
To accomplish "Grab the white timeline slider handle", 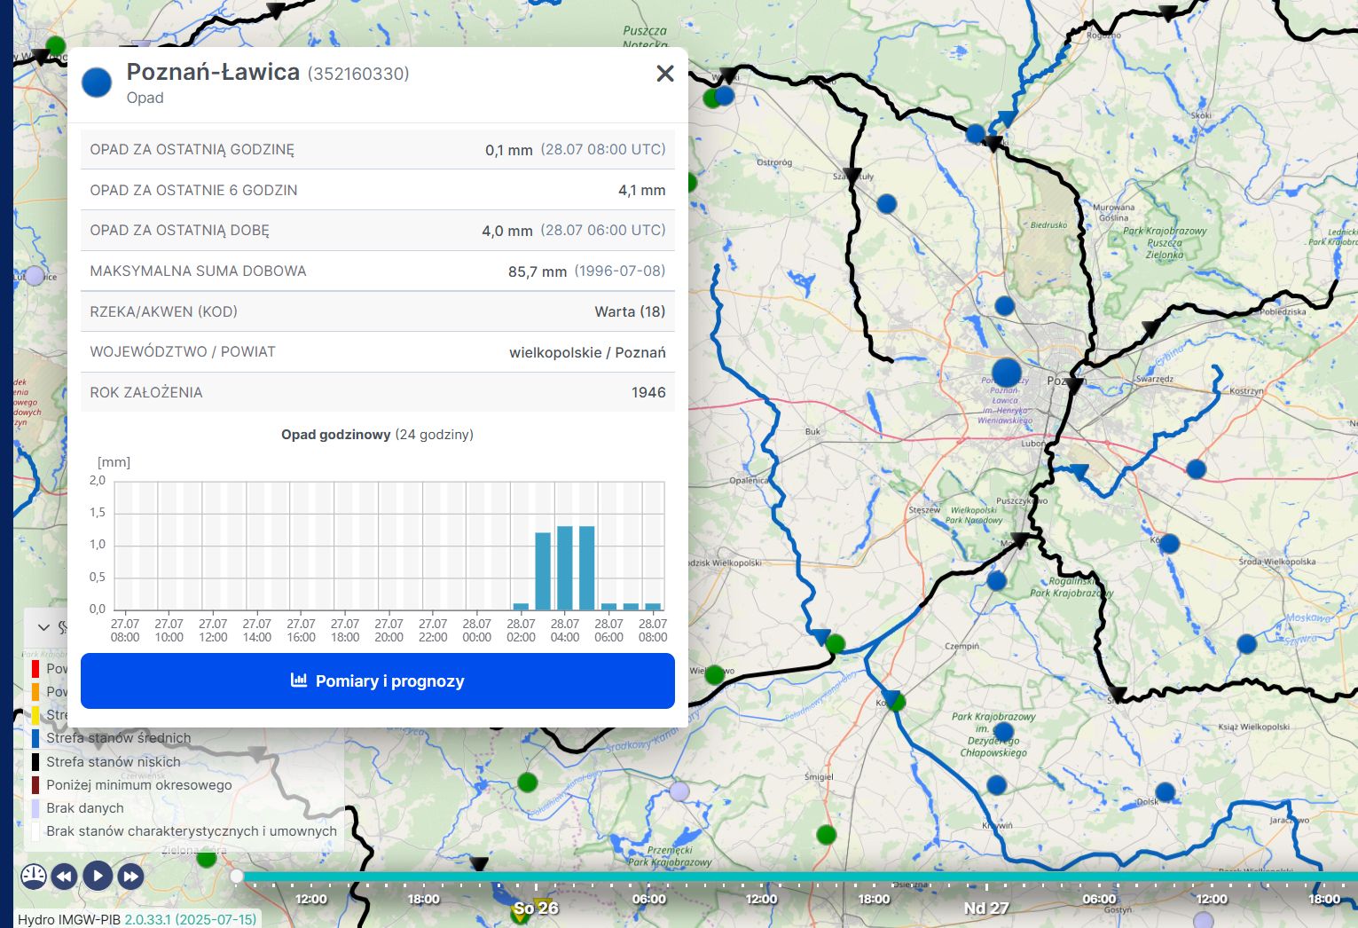I will click(x=237, y=877).
